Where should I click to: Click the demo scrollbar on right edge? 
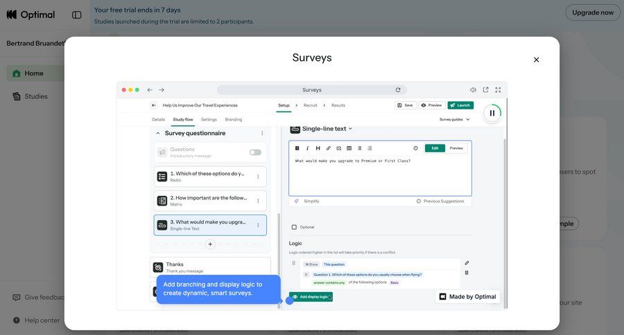coord(505,223)
